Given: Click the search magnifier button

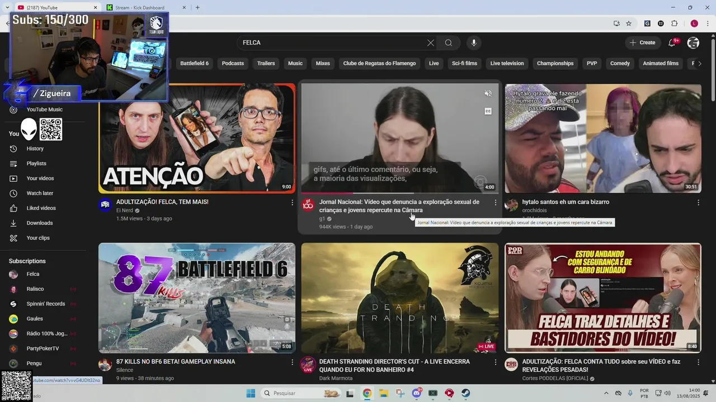Looking at the screenshot, I should coord(449,43).
